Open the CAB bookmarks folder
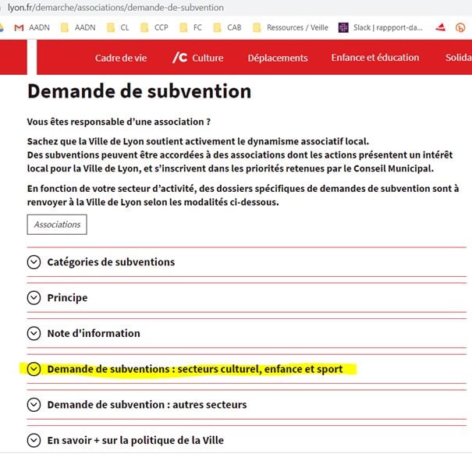This screenshot has width=472, height=461. coord(227,27)
